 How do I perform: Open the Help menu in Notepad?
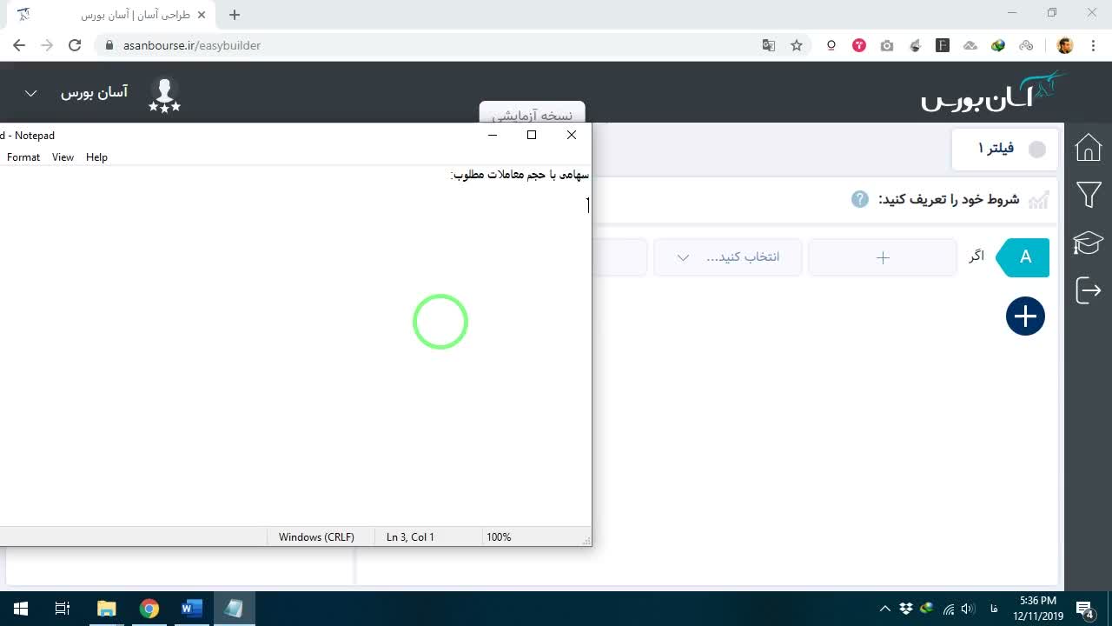[96, 157]
